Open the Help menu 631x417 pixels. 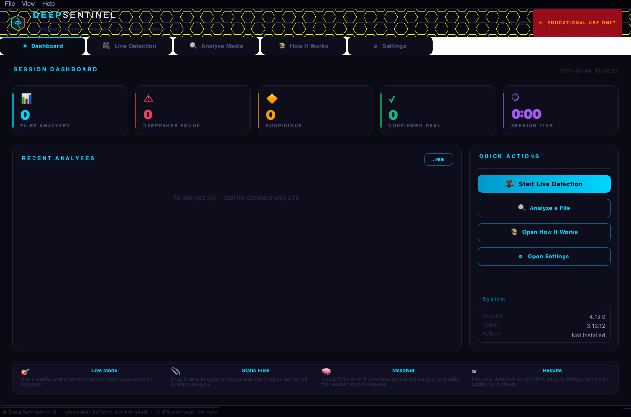pyautogui.click(x=49, y=3)
